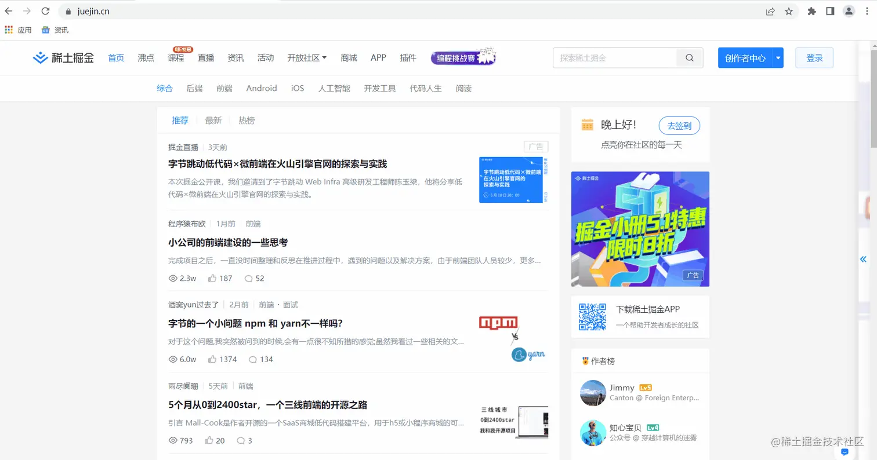Select the Android category
The image size is (877, 460).
tap(262, 89)
